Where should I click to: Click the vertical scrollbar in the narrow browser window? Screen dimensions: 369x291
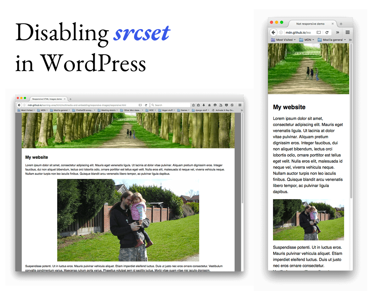point(351,121)
